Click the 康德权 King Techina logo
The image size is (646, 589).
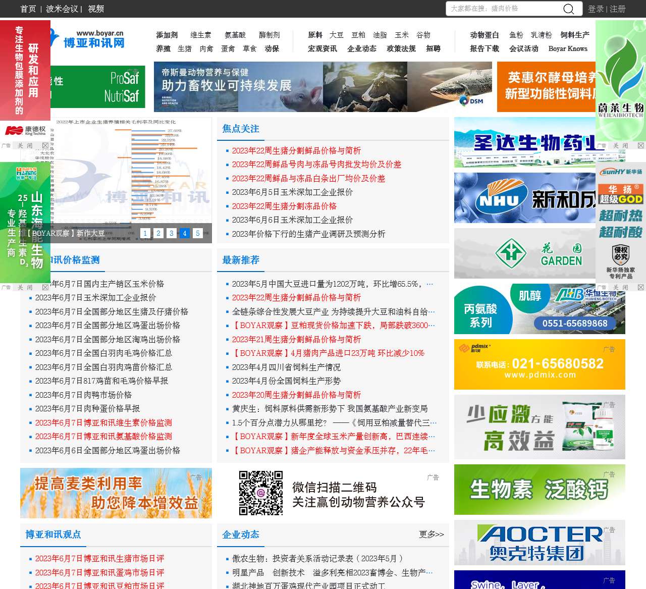coord(25,130)
